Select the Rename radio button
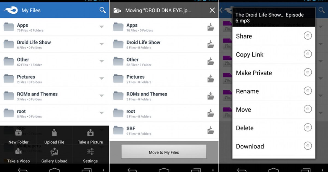328x172 pixels. point(308,91)
